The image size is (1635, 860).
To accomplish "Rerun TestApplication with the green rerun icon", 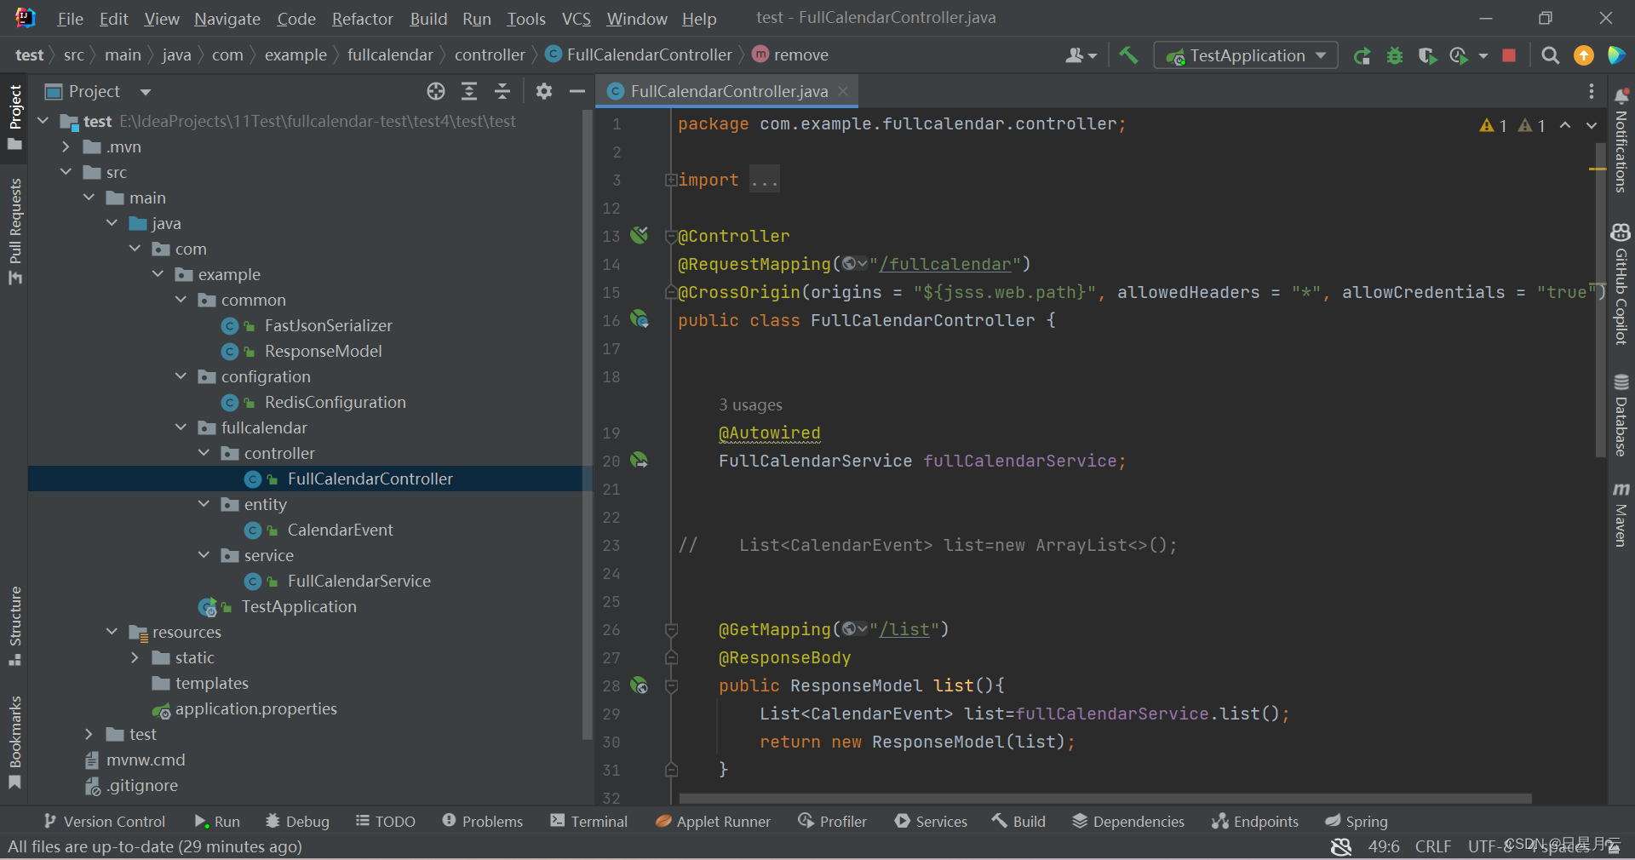I will [1362, 55].
